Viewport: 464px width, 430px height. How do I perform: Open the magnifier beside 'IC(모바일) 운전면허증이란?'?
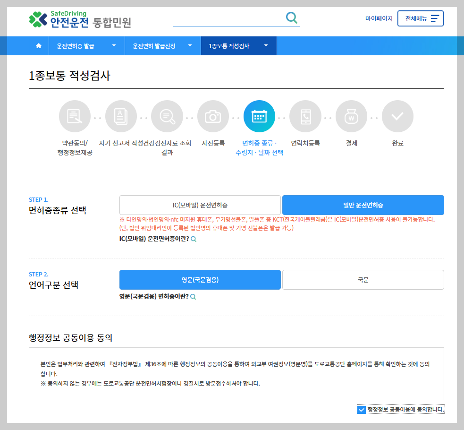194,239
